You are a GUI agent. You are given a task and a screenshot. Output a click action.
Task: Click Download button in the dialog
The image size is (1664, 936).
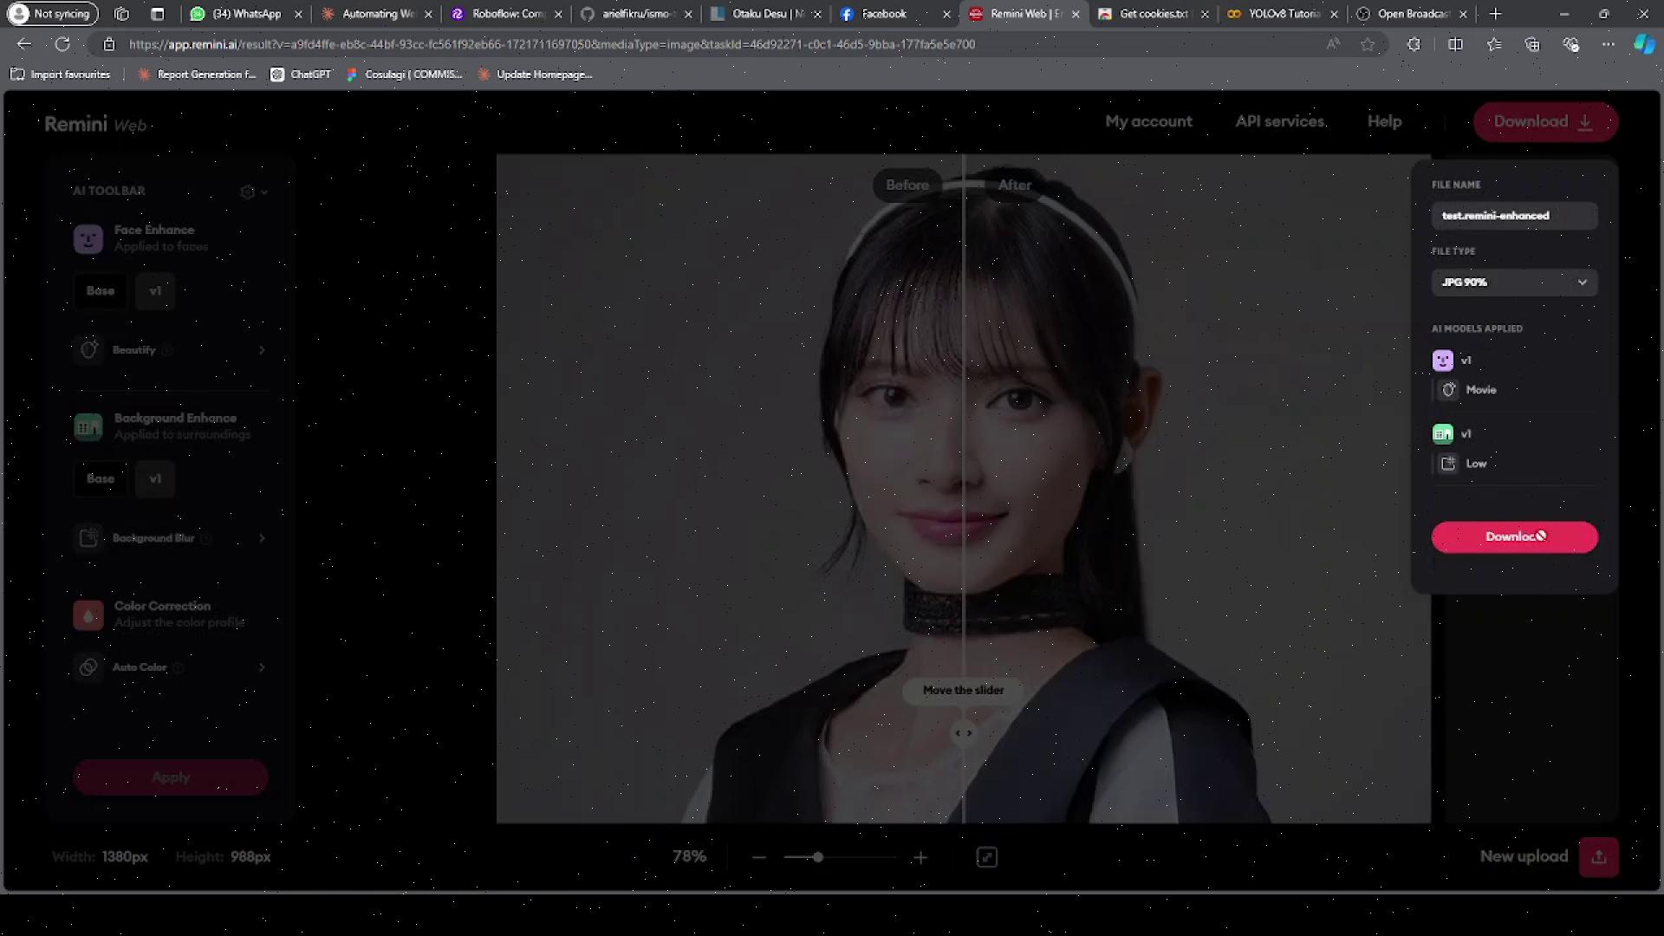point(1514,537)
